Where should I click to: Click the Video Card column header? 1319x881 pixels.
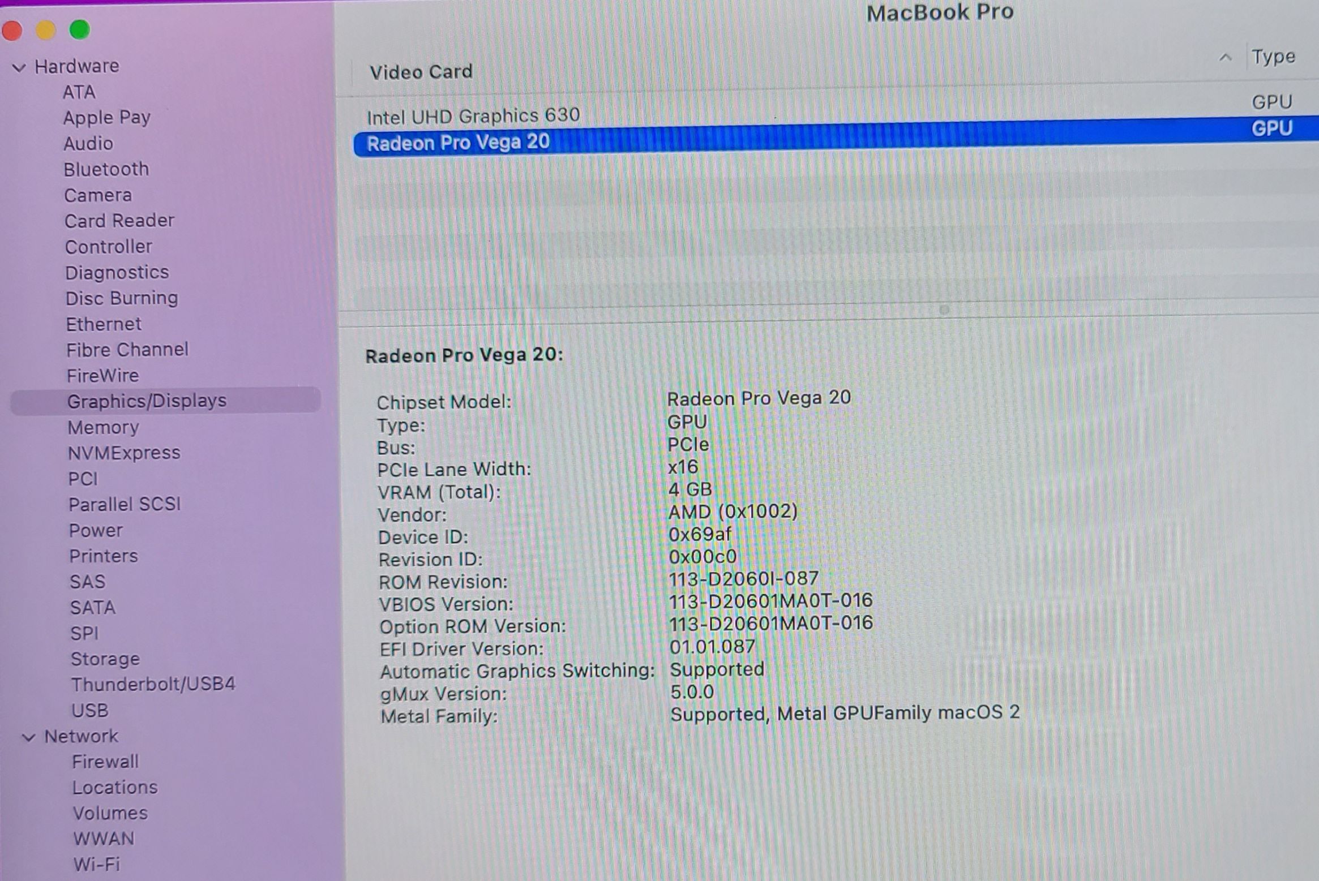[x=421, y=72]
